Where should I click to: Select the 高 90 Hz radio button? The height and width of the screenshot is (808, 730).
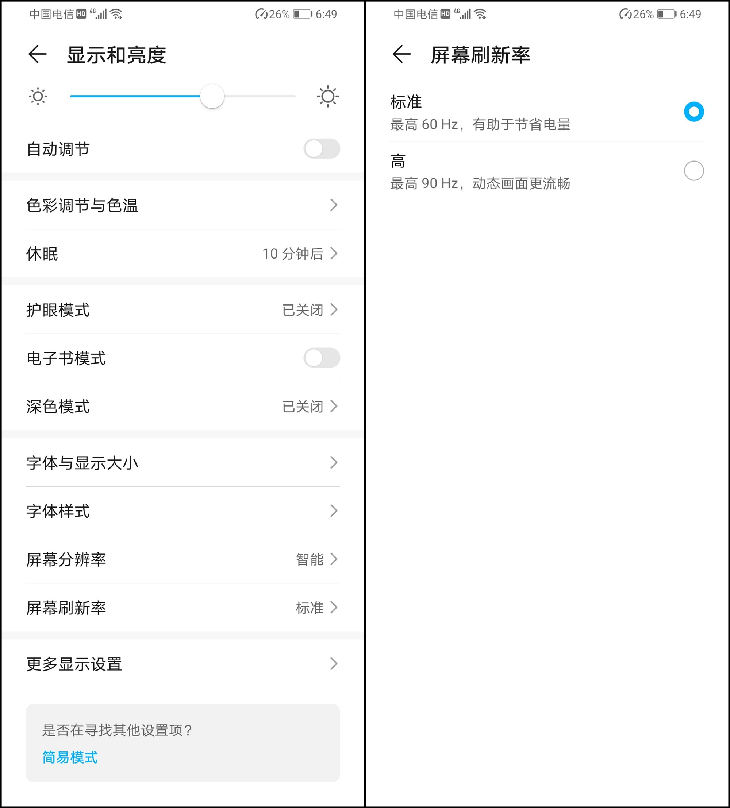click(693, 170)
